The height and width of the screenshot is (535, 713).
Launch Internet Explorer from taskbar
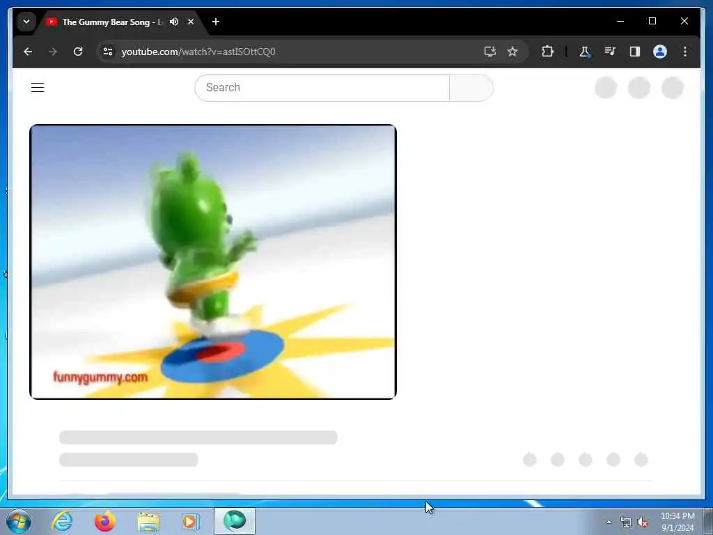click(x=62, y=521)
